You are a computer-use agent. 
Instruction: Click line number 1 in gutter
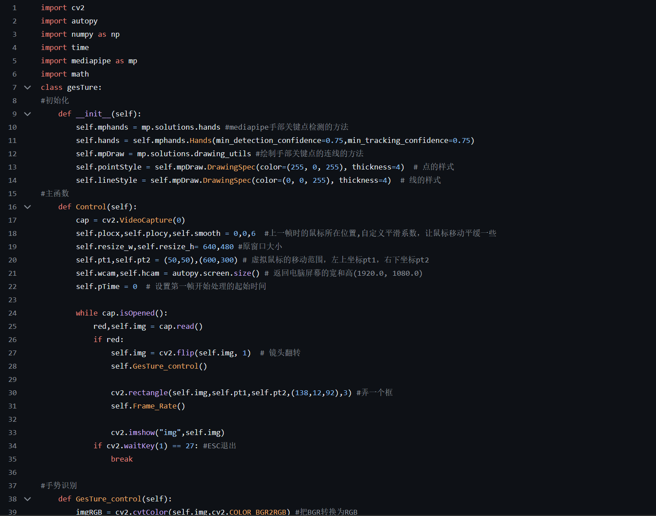(x=15, y=8)
